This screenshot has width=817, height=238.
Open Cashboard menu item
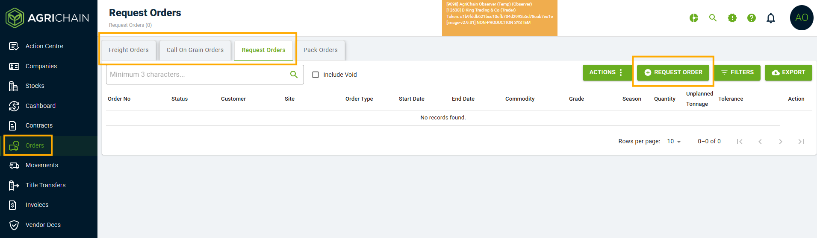tap(49, 106)
